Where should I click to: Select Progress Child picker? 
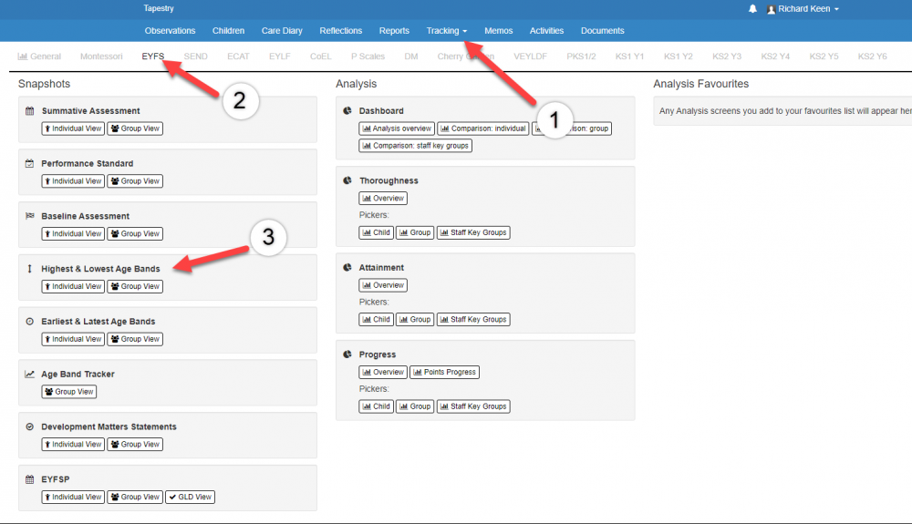pos(377,406)
